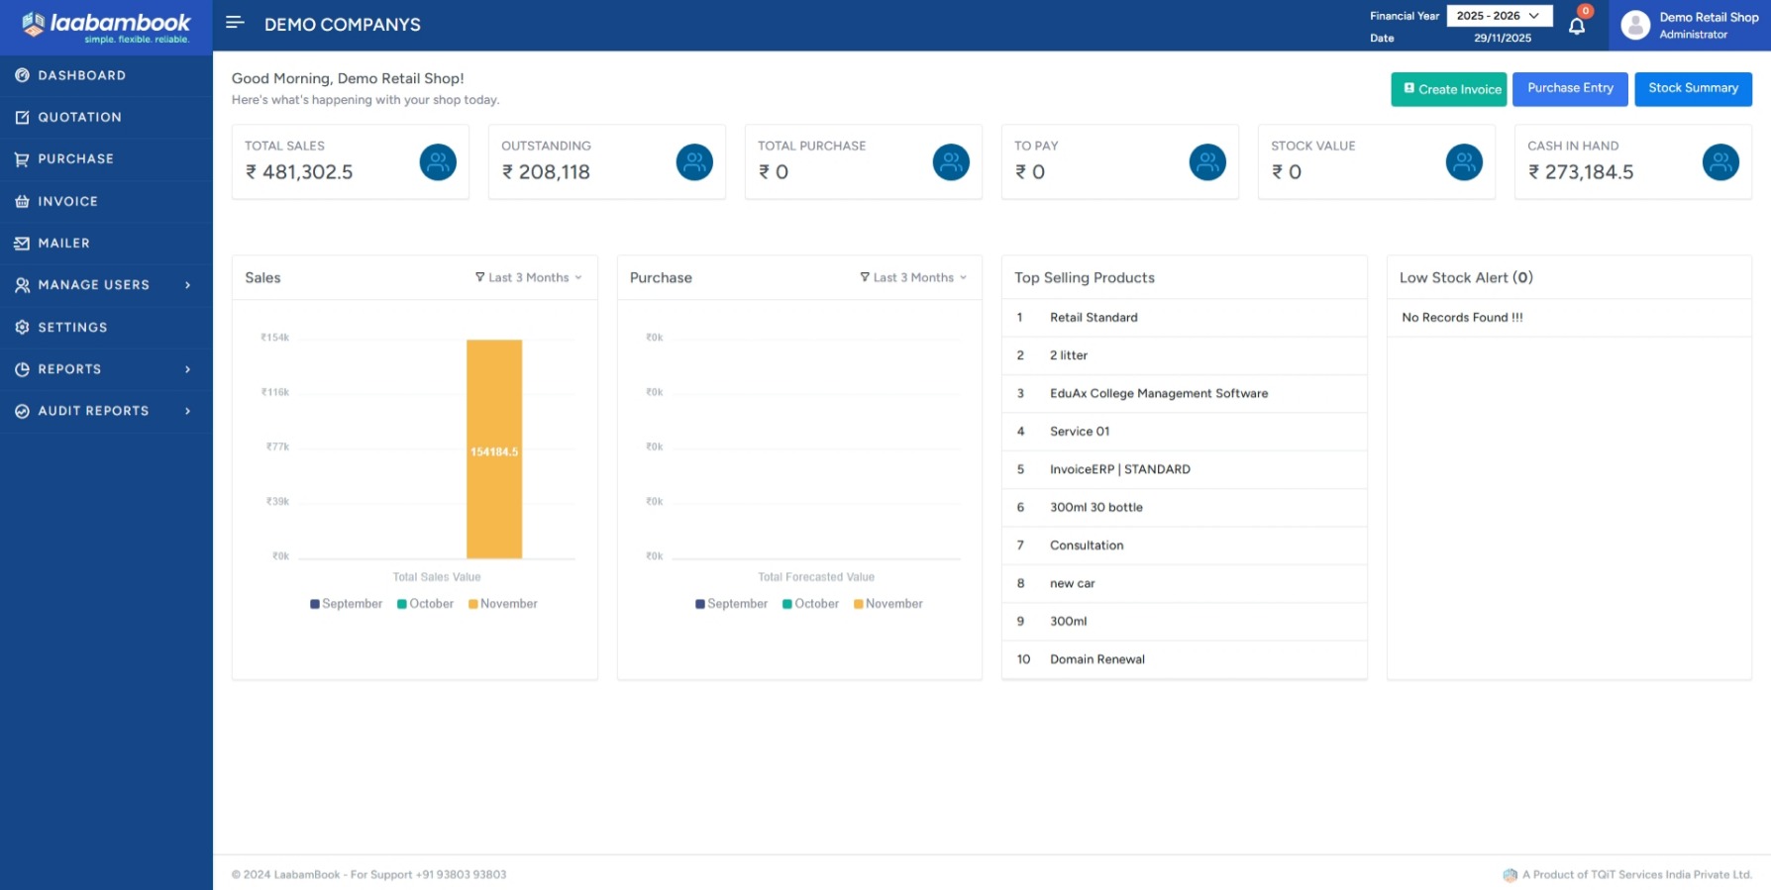
Task: Click the Outstanding card icon
Action: 694,162
